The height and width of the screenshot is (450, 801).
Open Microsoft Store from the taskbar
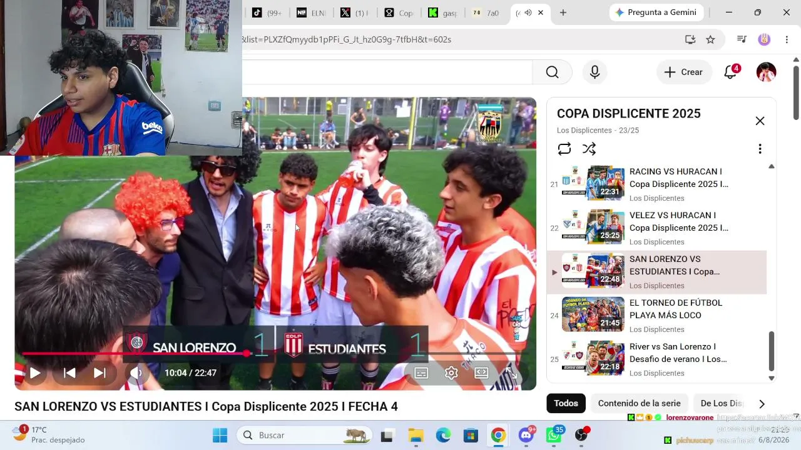(x=471, y=435)
